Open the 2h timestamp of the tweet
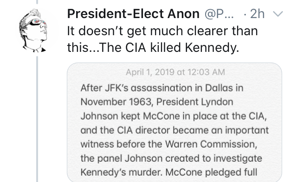 [257, 14]
